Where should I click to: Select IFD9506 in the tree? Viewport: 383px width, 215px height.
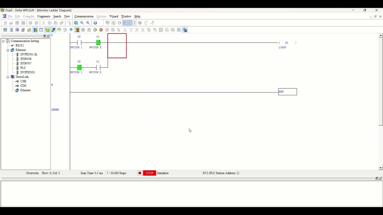[26, 59]
